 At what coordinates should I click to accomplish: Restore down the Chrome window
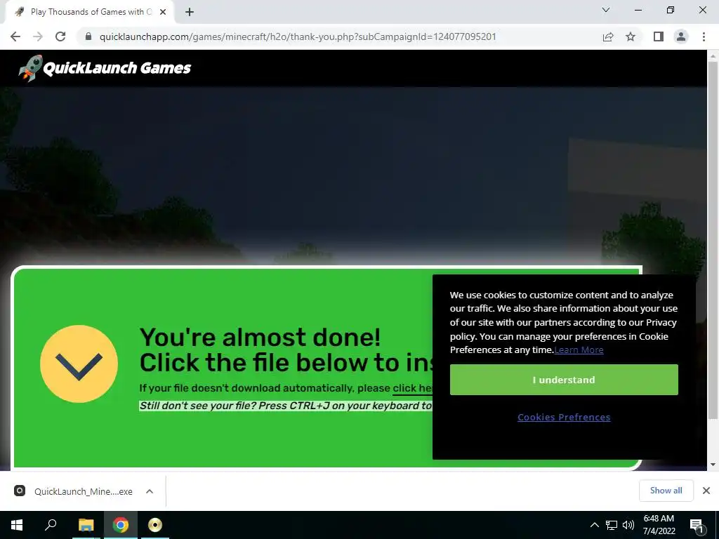coord(671,10)
